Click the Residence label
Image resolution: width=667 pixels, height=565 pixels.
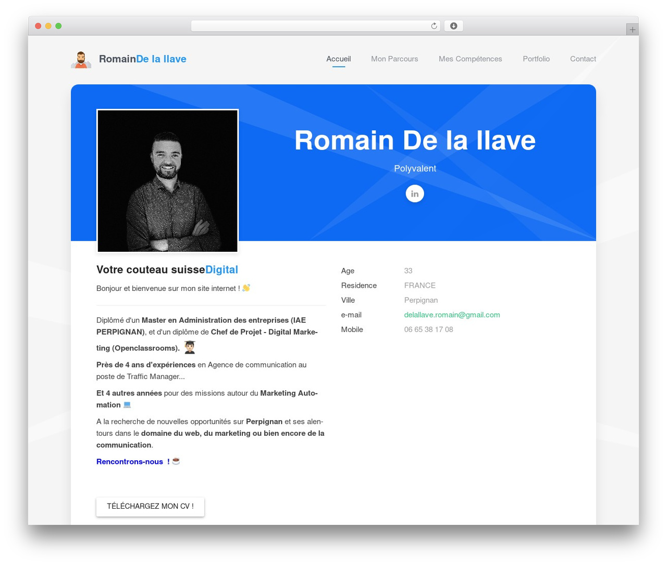[x=359, y=286]
